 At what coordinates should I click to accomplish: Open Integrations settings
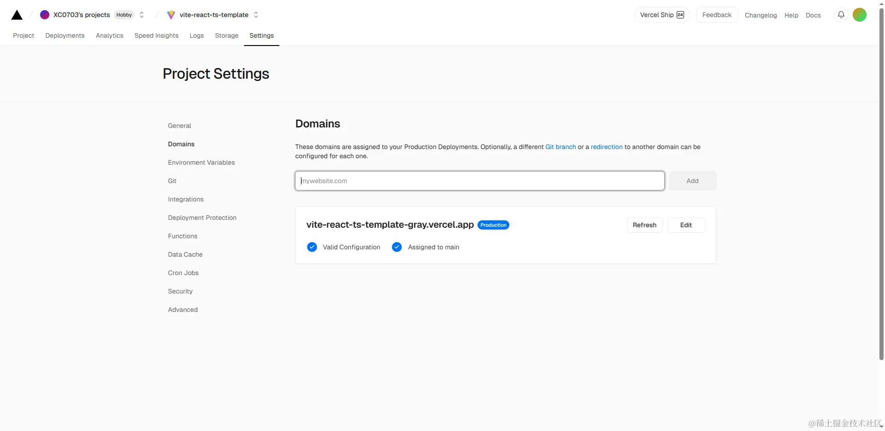coord(186,199)
